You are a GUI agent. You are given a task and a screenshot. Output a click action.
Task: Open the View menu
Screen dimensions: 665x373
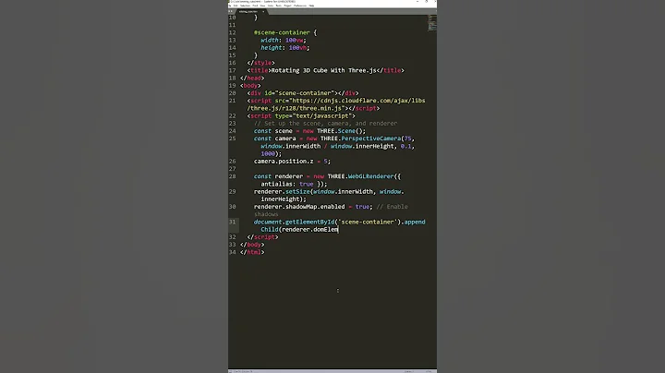pyautogui.click(x=262, y=6)
